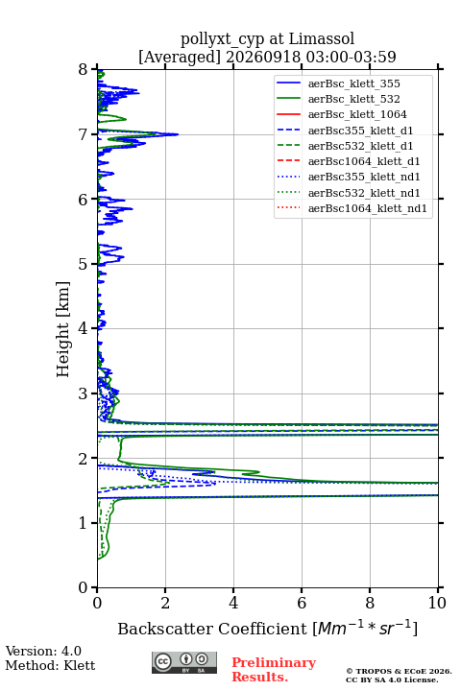The image size is (461, 691).
Task: Click the ShareAlike SA circular arrow icon
Action: [202, 659]
